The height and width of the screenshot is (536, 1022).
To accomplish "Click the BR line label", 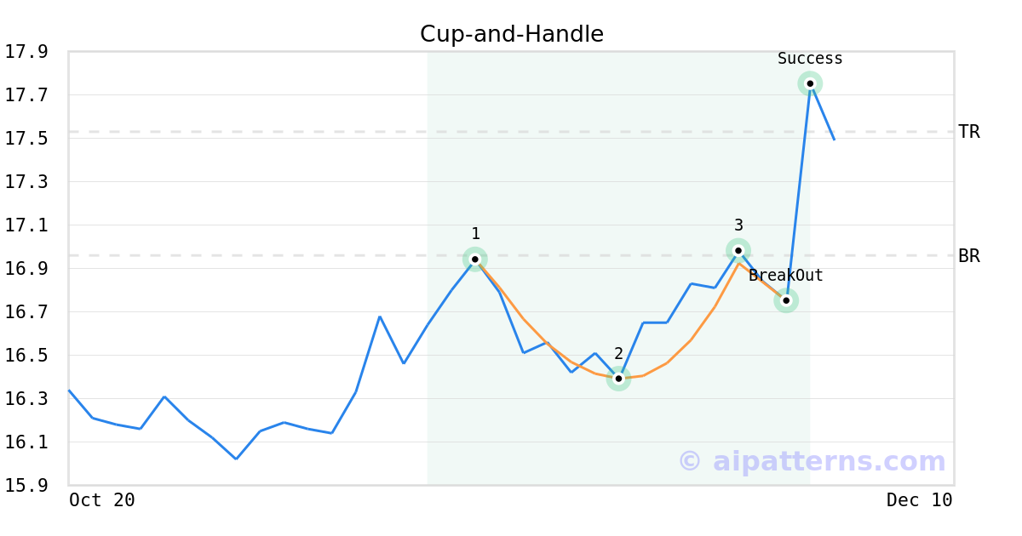I will (x=969, y=256).
